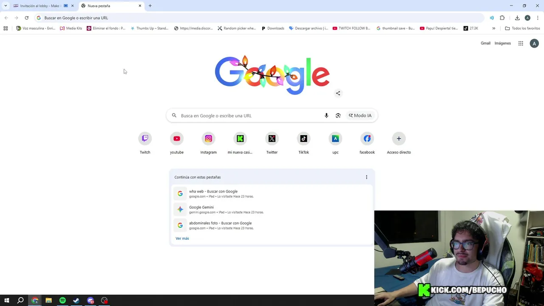Open the Gmail link
The height and width of the screenshot is (306, 544).
click(x=485, y=43)
